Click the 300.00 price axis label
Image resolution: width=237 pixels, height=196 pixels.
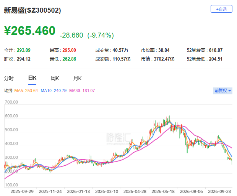point(11,157)
